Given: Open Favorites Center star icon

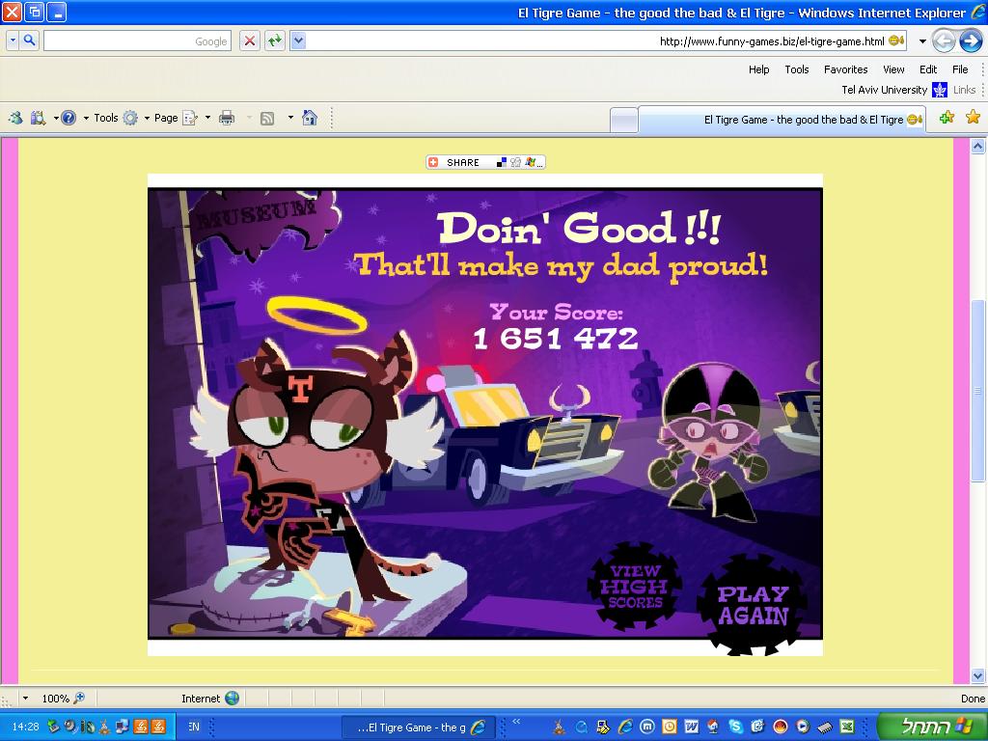Looking at the screenshot, I should click(x=973, y=117).
